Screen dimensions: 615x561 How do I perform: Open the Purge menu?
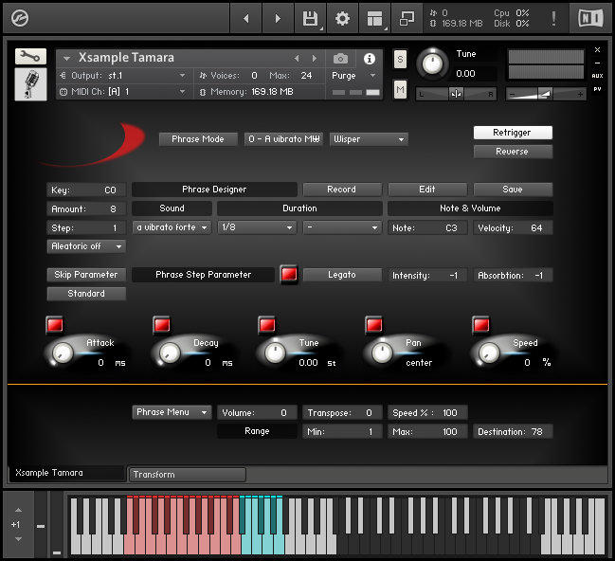[353, 75]
